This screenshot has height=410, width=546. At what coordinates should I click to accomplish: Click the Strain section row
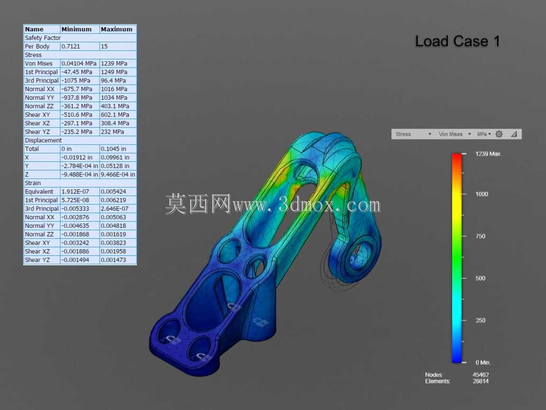point(80,183)
